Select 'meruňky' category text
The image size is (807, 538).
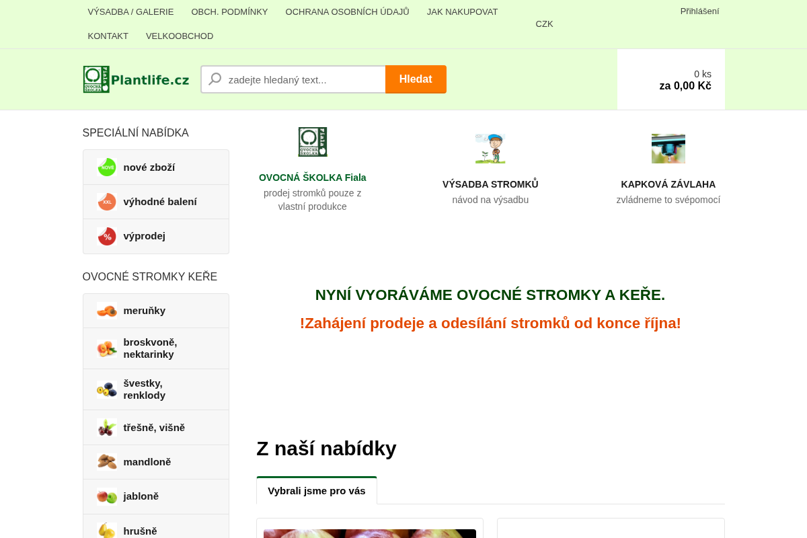click(145, 311)
